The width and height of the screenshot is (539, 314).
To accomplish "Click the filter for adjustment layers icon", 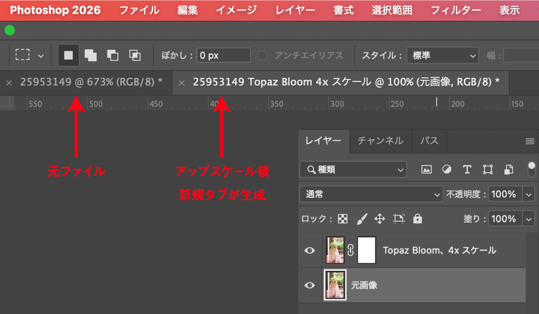I will pyautogui.click(x=446, y=169).
